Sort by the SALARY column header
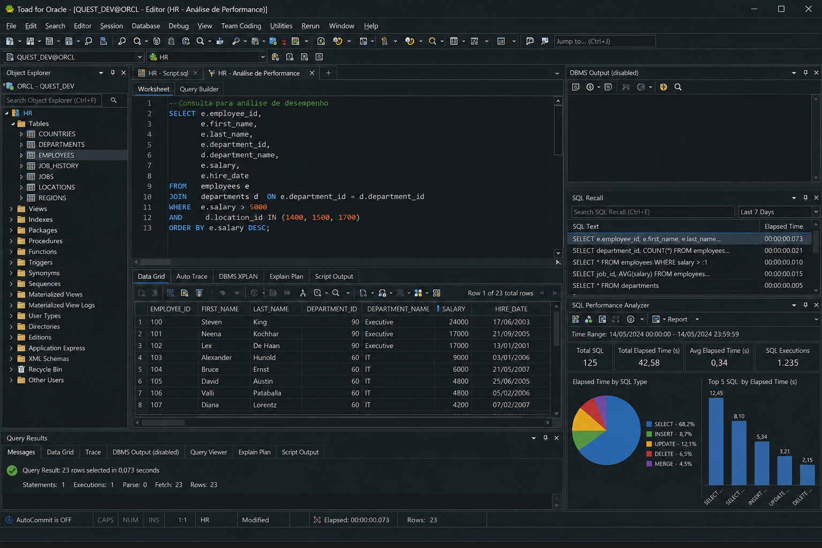Screen dimensions: 822x548 [453, 309]
